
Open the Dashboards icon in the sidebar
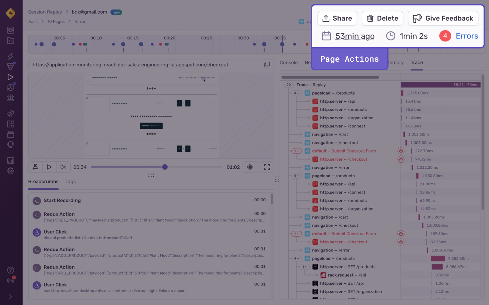pos(11,124)
